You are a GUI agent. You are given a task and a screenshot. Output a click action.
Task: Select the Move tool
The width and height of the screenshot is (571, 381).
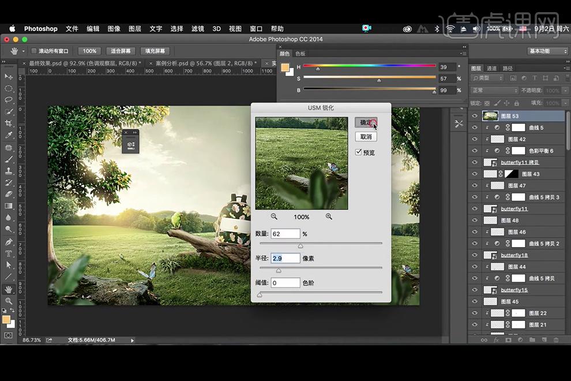click(x=9, y=77)
